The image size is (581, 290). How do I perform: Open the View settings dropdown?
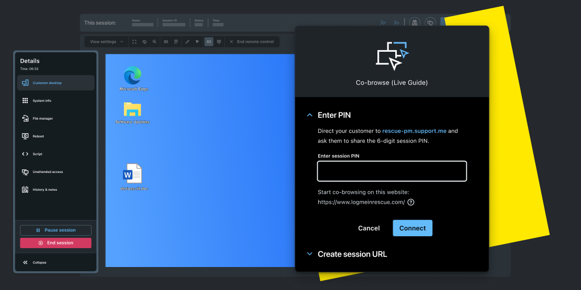click(107, 42)
